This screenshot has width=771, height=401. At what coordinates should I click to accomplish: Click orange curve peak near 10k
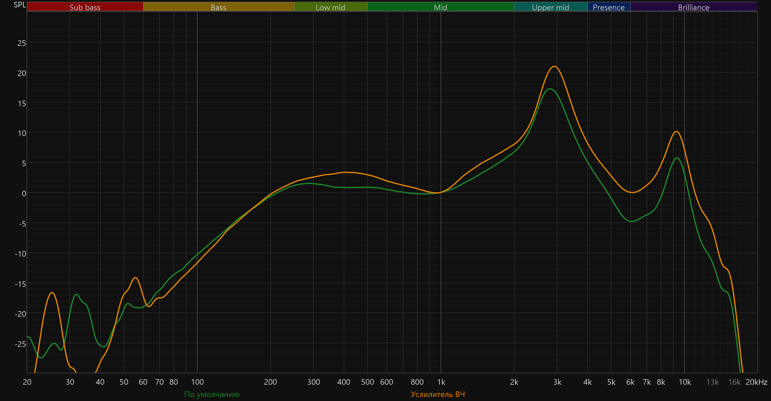coord(676,131)
